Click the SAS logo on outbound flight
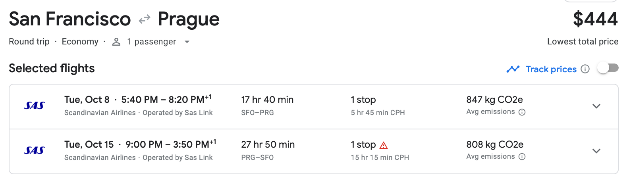 pyautogui.click(x=34, y=106)
